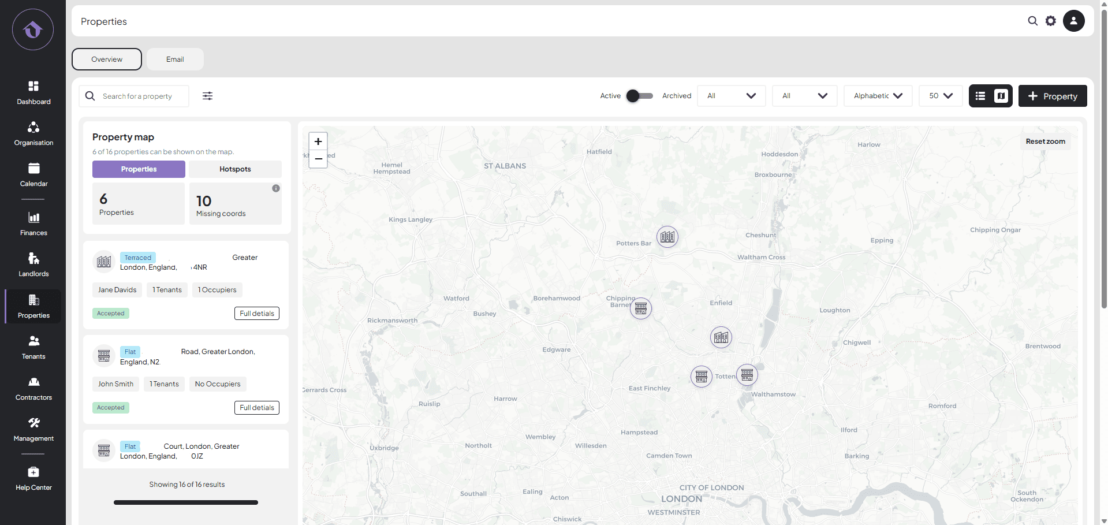Toggle the Active/Archived switch
Image resolution: width=1108 pixels, height=525 pixels.
pos(639,96)
